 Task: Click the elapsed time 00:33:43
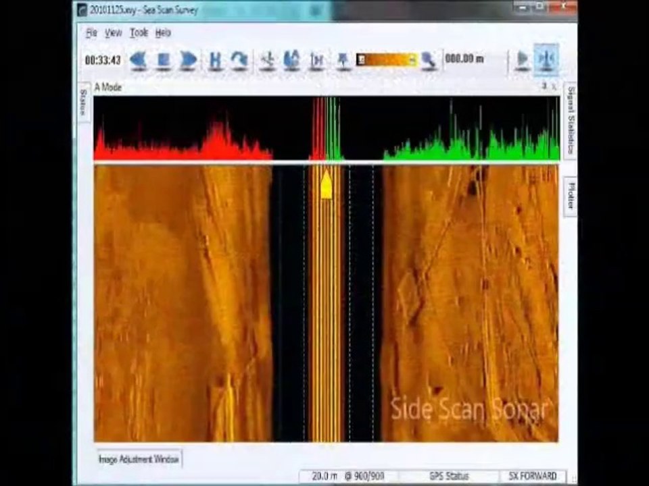[x=103, y=60]
